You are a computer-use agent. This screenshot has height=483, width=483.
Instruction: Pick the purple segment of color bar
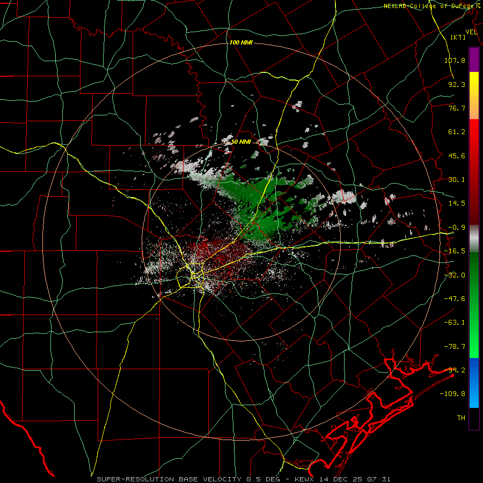click(x=474, y=60)
